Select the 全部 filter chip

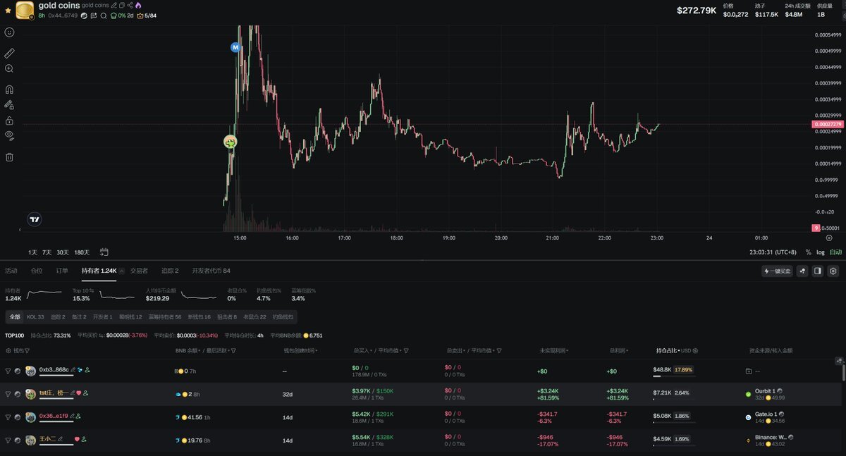[x=16, y=317]
